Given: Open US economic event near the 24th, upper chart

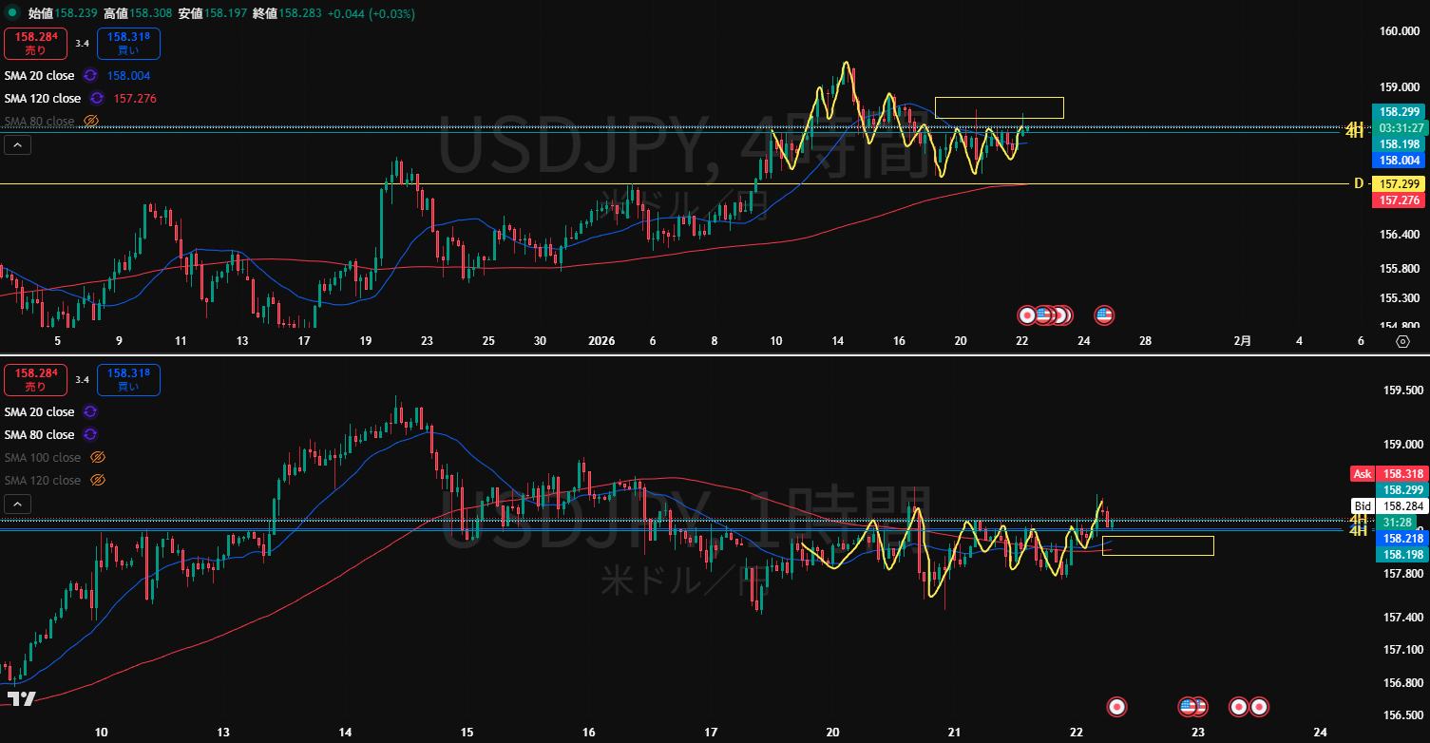Looking at the screenshot, I should pyautogui.click(x=1103, y=314).
